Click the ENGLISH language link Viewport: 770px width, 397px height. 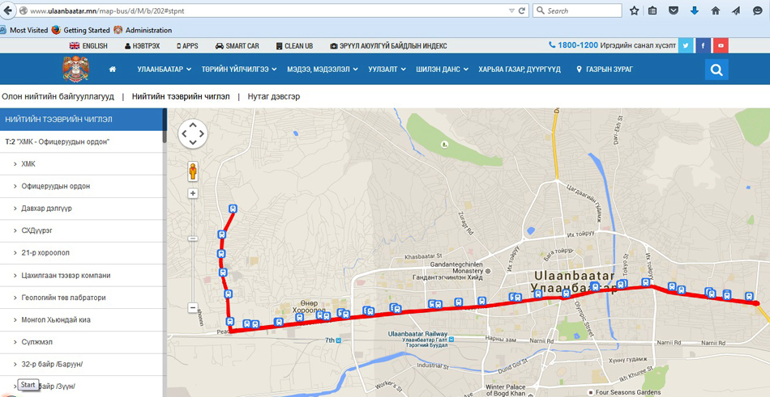[89, 46]
